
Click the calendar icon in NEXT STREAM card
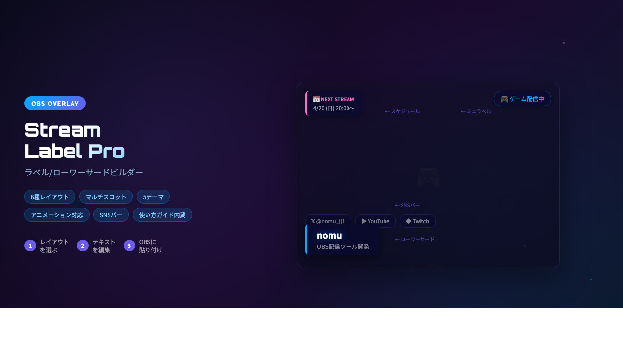pyautogui.click(x=316, y=99)
